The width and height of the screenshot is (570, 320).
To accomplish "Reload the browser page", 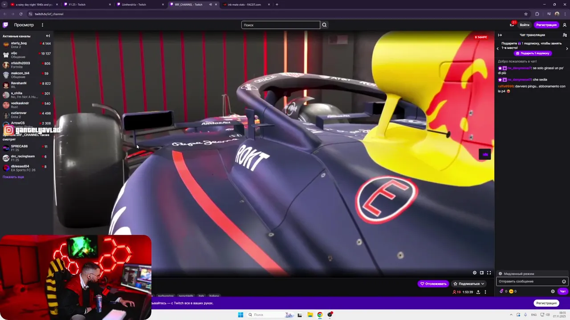I will [20, 14].
